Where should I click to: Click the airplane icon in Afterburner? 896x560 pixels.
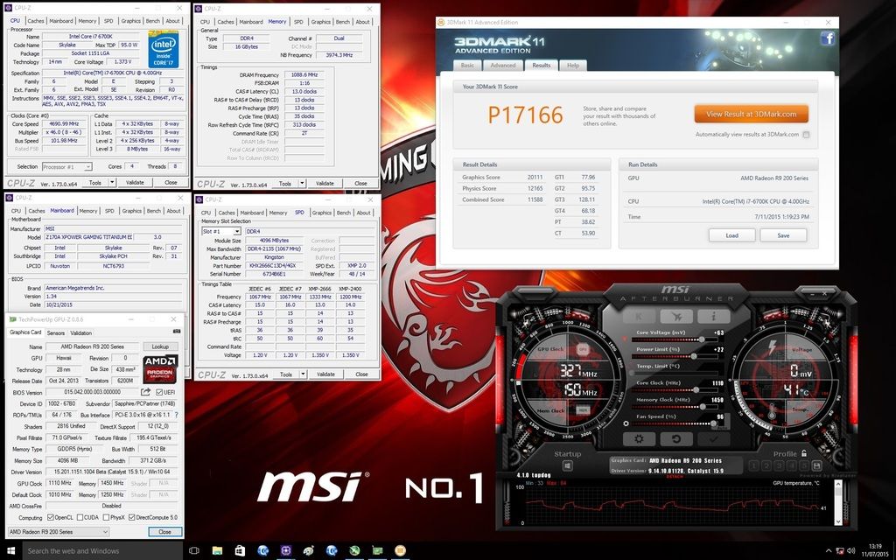click(x=676, y=316)
